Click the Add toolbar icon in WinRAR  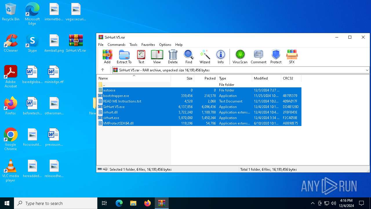(107, 57)
